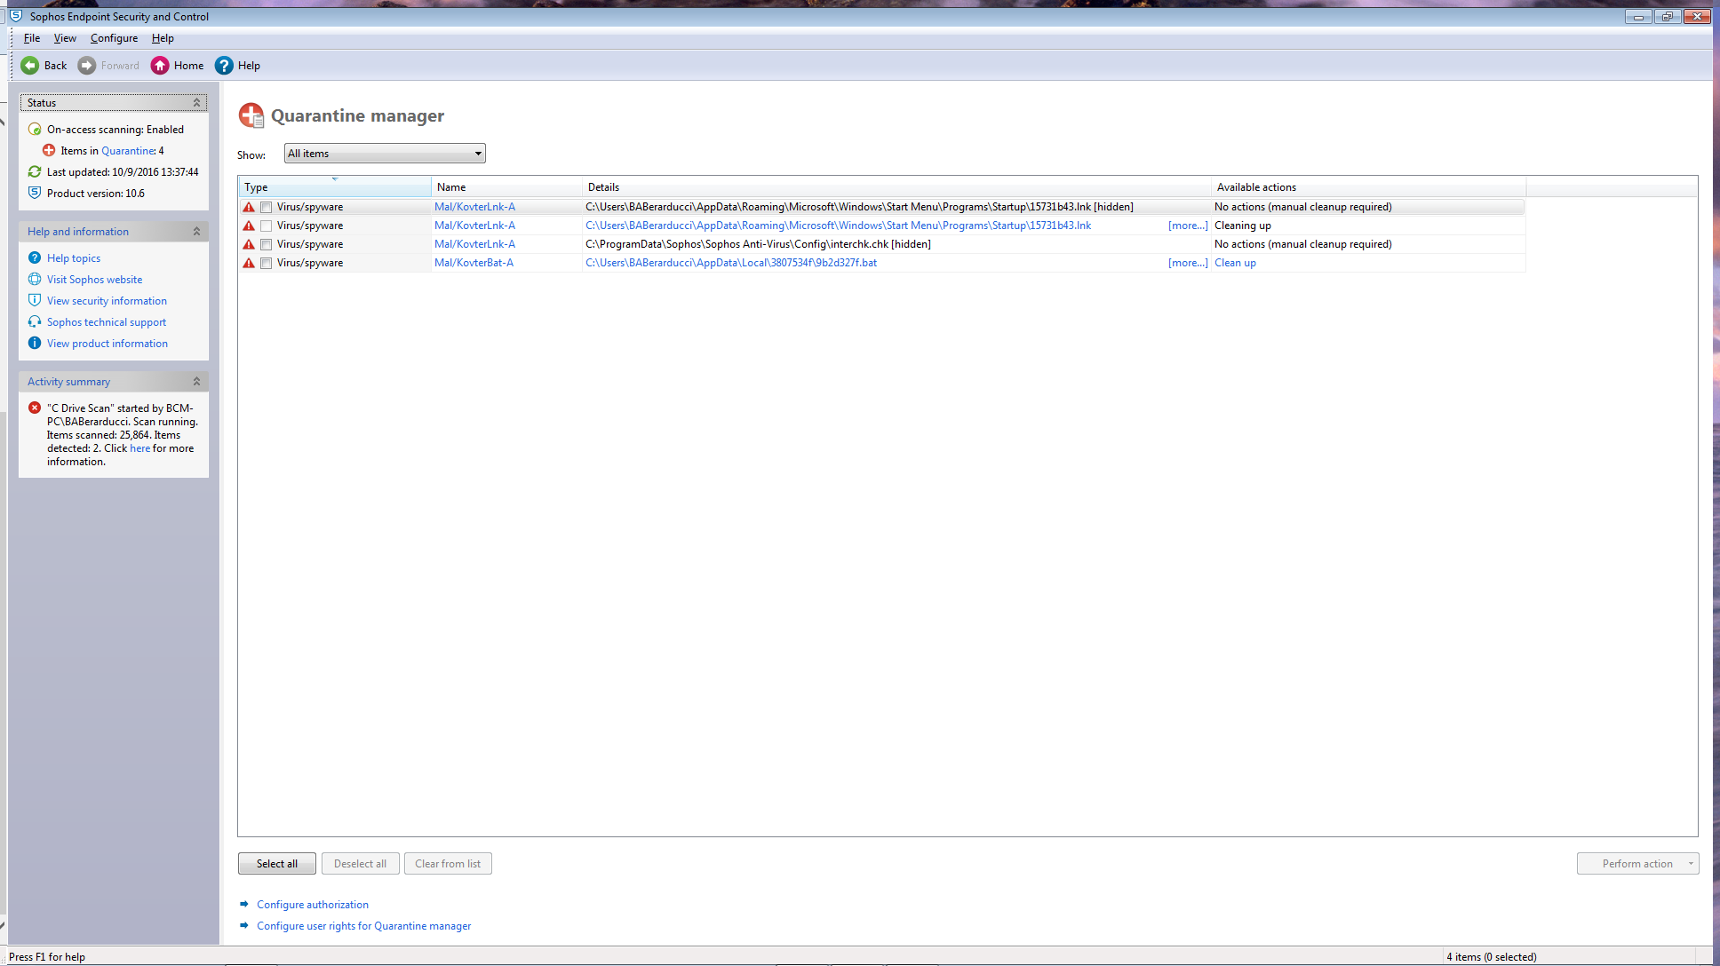Click the View product information info icon
Image resolution: width=1720 pixels, height=966 pixels.
pyautogui.click(x=35, y=344)
